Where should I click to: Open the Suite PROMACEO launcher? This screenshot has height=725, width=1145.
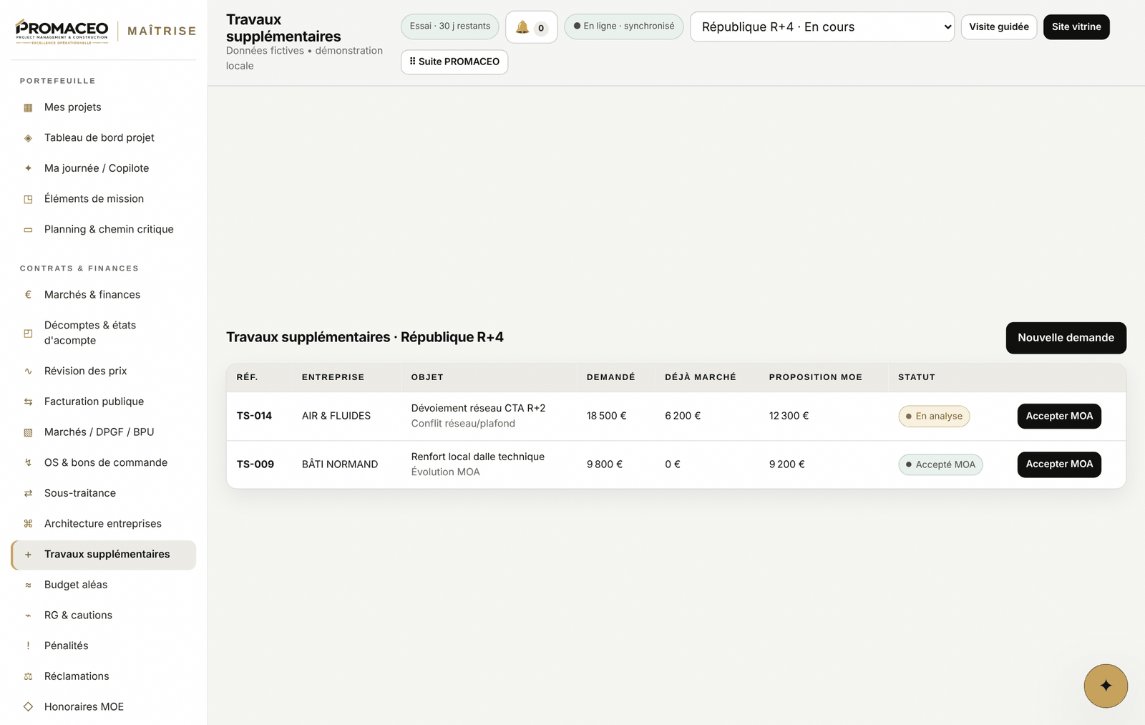454,62
